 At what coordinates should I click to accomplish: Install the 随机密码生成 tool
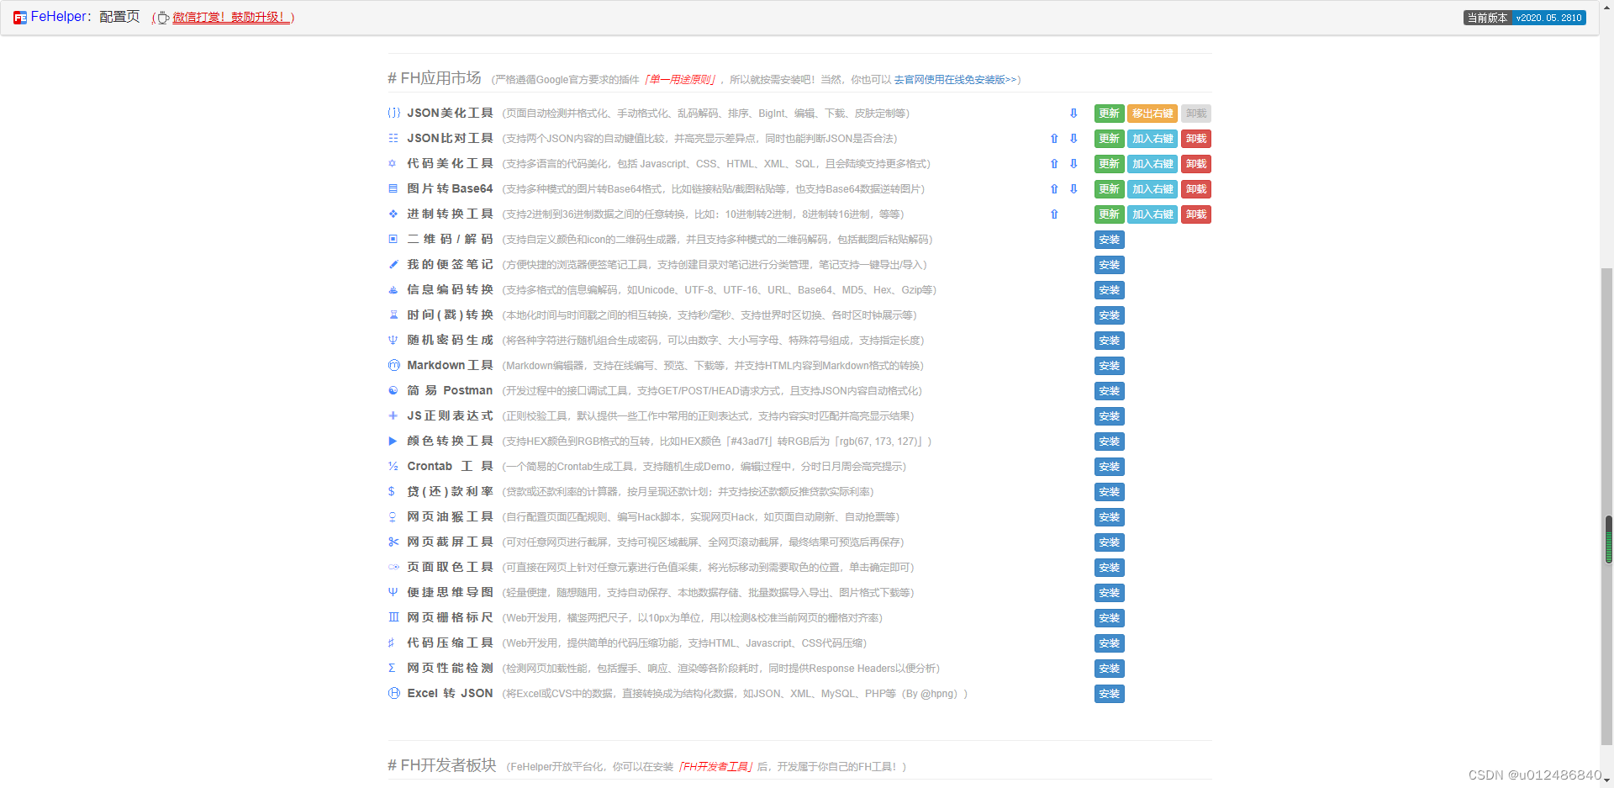point(1110,341)
